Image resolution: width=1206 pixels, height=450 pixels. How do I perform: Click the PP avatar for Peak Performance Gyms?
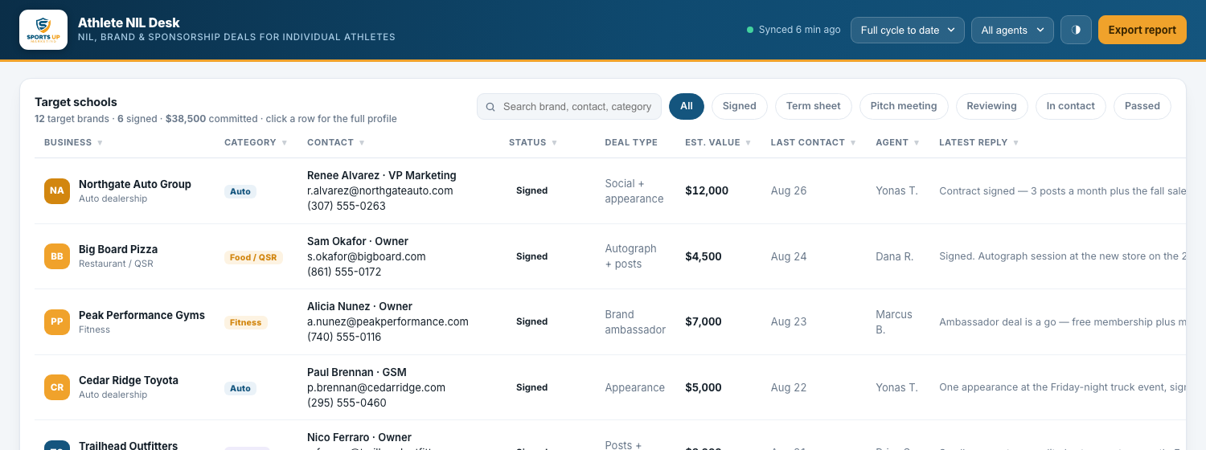pos(57,321)
